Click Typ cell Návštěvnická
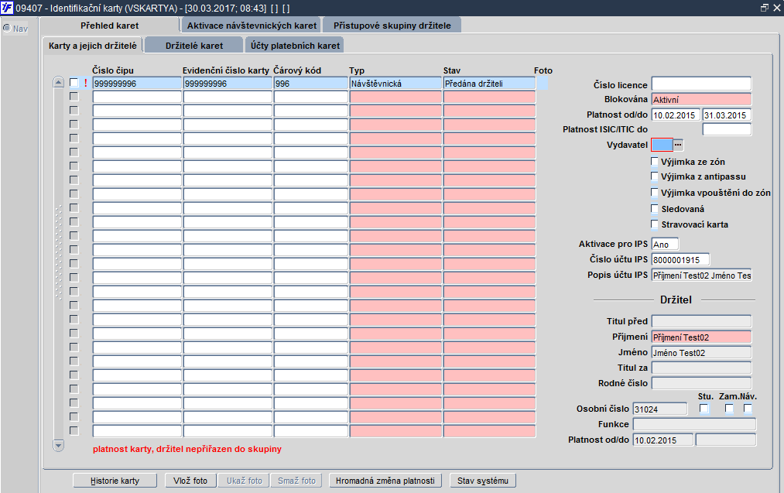Screen dimensions: 784x493 point(395,84)
